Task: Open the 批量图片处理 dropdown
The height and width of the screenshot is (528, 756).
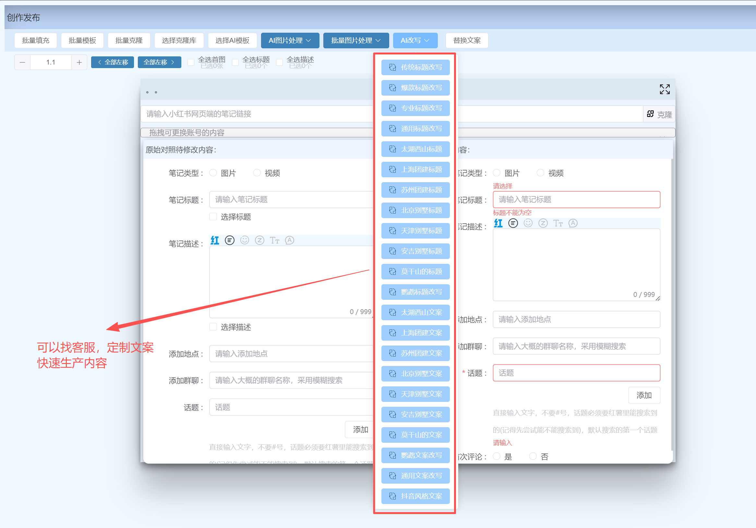Action: [x=355, y=41]
